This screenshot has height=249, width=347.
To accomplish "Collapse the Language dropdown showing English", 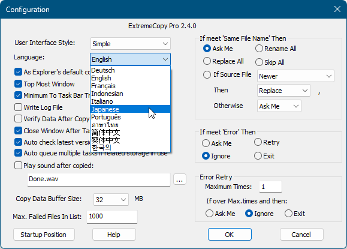I will 130,59.
